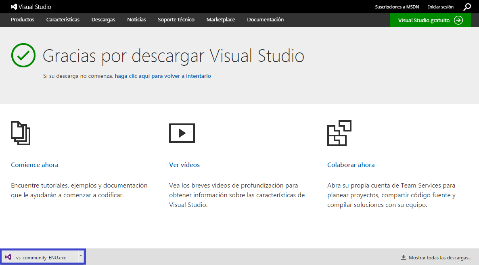The image size is (479, 265).
Task: Open the search magnifier icon
Action: click(x=467, y=7)
